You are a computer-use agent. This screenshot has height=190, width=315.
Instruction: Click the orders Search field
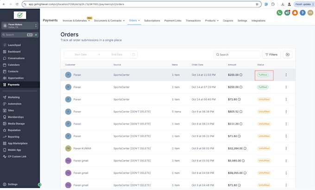[x=237, y=55]
